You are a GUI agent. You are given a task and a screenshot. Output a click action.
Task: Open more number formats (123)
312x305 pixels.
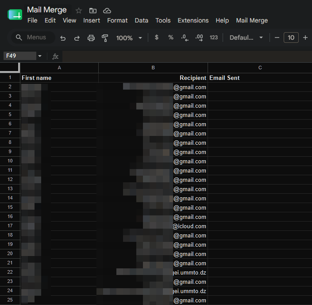coord(214,38)
